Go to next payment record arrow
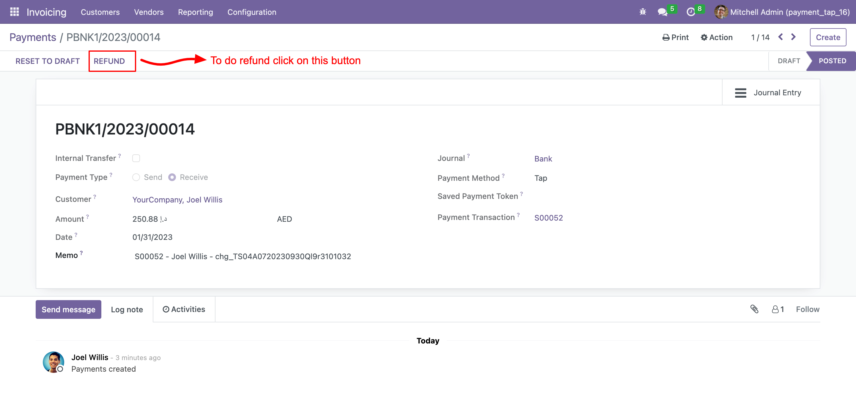 click(x=793, y=37)
